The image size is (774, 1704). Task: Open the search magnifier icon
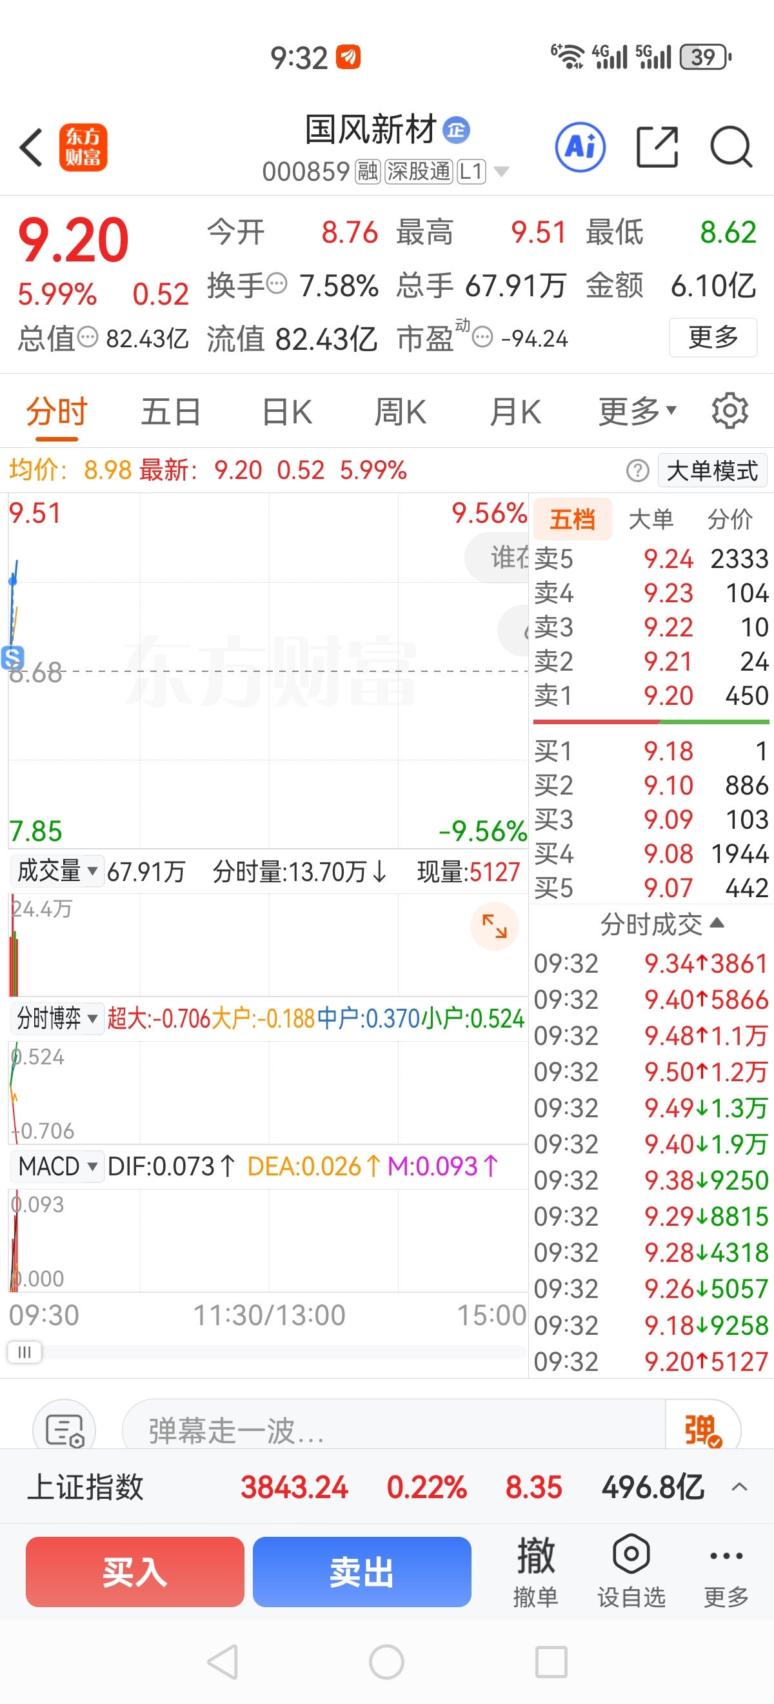pos(731,147)
